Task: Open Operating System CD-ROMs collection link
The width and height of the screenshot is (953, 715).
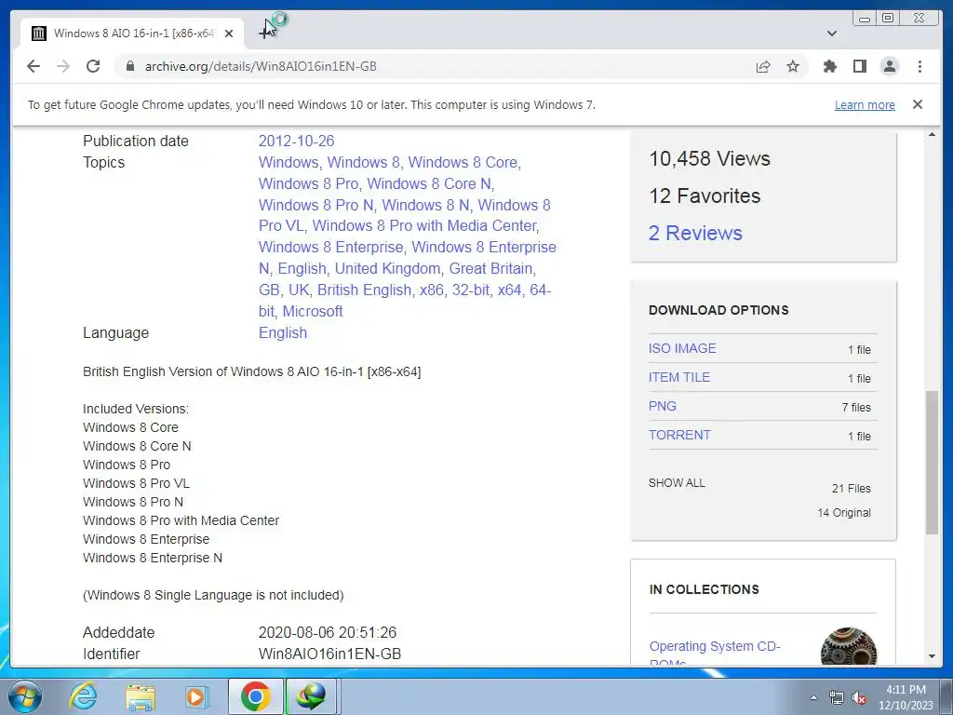Action: (x=715, y=654)
